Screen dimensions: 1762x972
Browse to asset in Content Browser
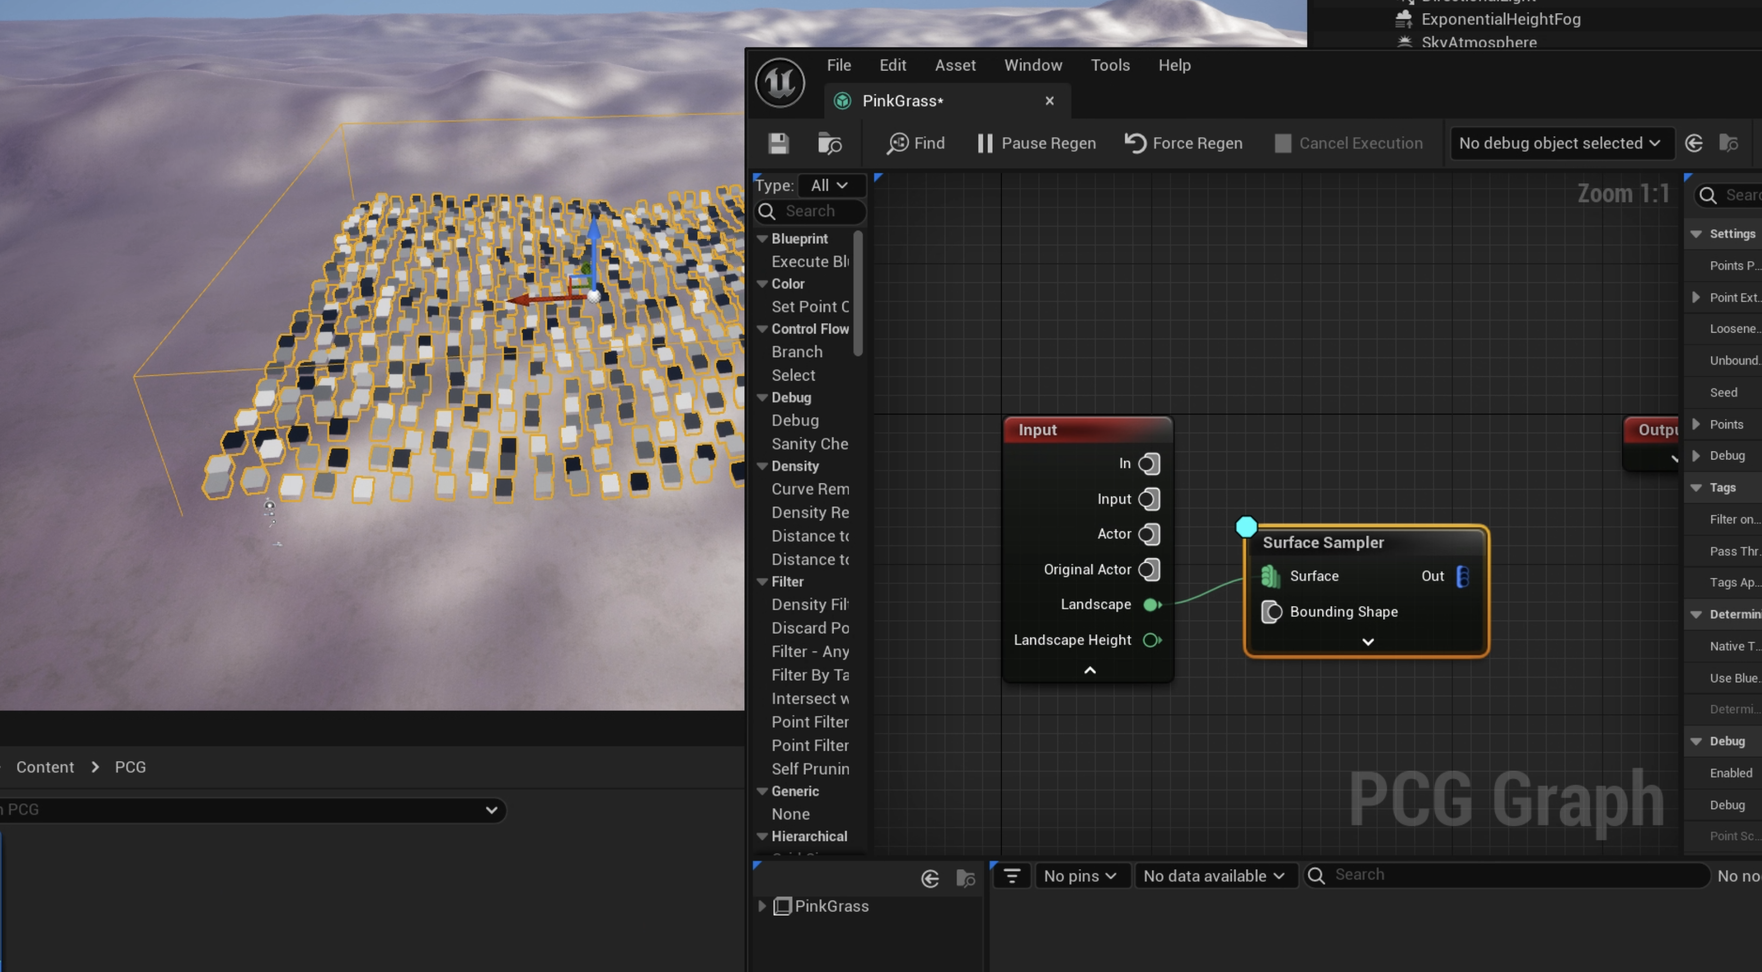coord(830,144)
